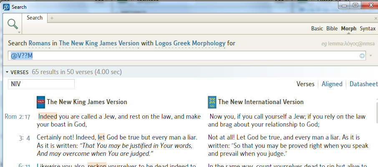
Task: Close the Search window
Action: pyautogui.click(x=370, y=5)
